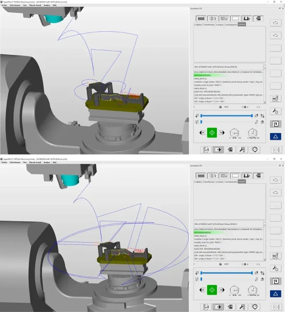Switch to the collisions tab in upper window
The width and height of the screenshot is (285, 312).
point(198,24)
